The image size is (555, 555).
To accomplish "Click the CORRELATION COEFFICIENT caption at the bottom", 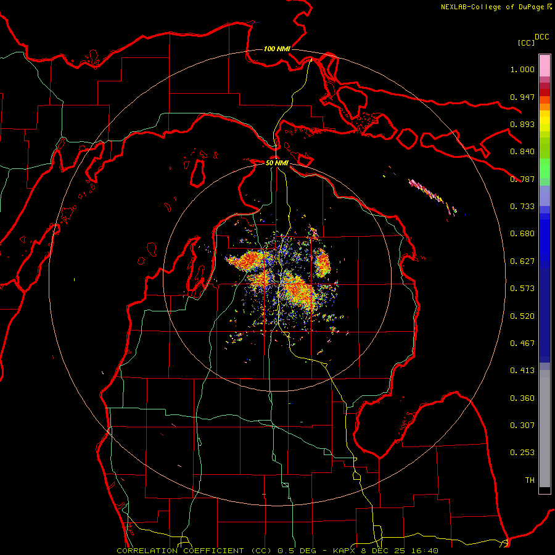I will tap(277, 551).
